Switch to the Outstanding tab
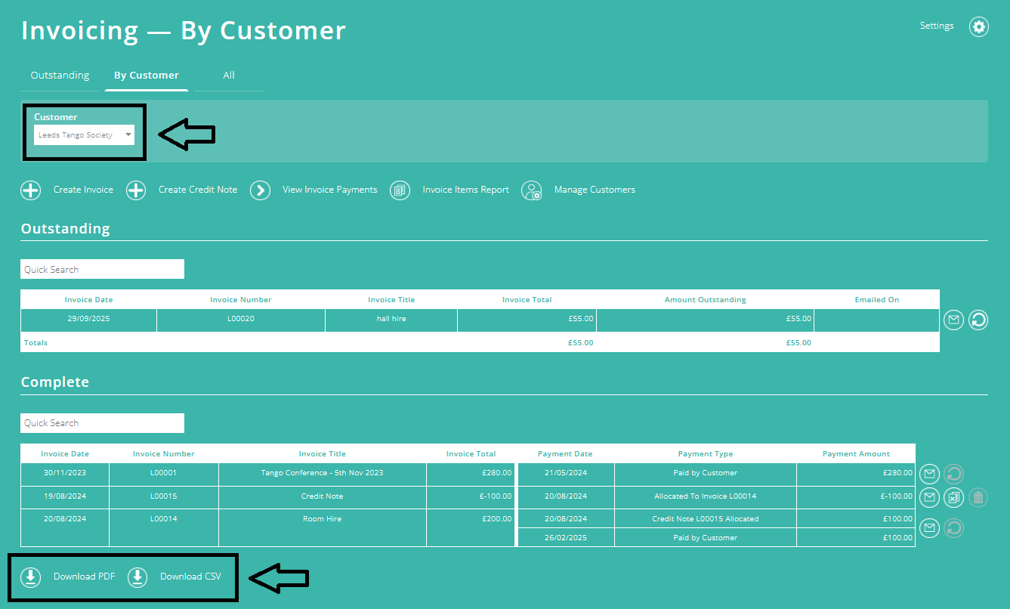Image resolution: width=1010 pixels, height=609 pixels. click(x=60, y=75)
